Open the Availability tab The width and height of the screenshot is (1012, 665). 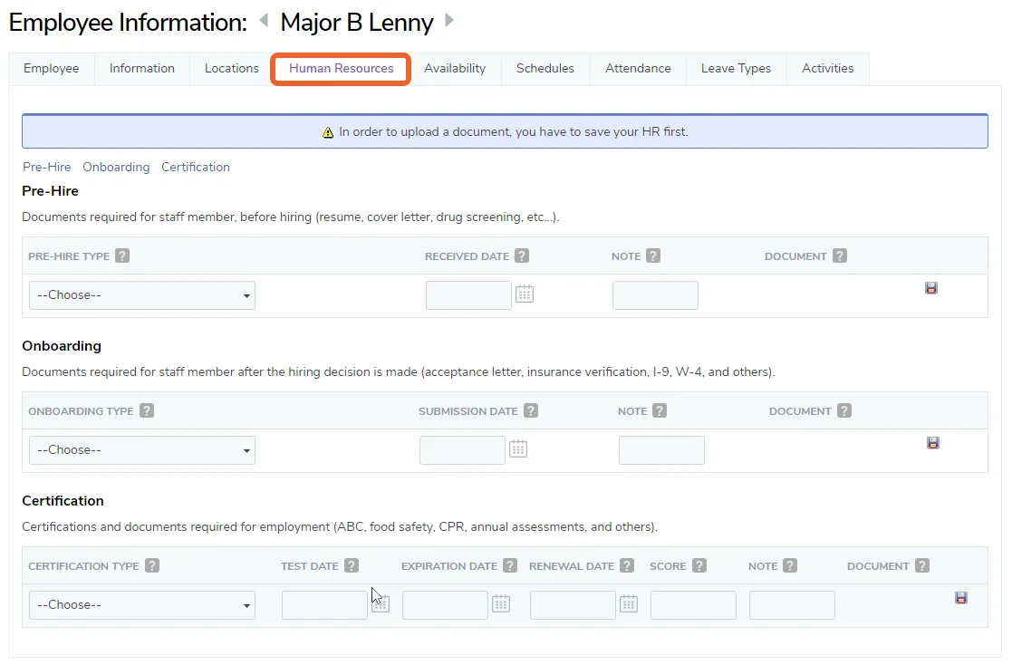pyautogui.click(x=455, y=69)
